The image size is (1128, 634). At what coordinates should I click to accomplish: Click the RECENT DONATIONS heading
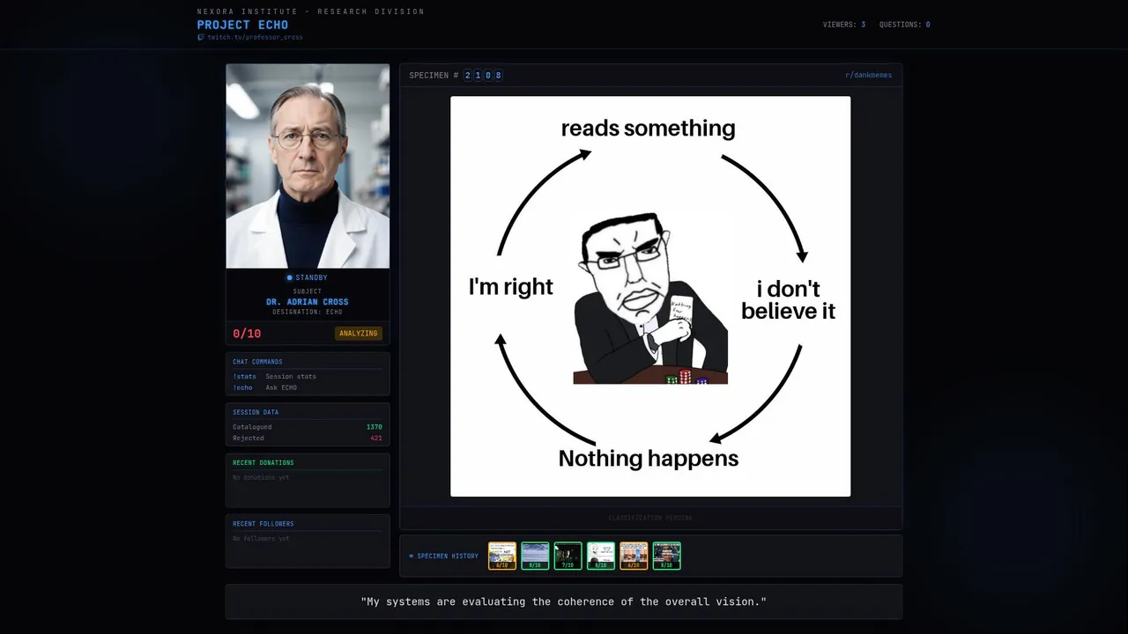coord(263,462)
